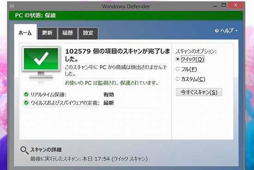This screenshot has width=254, height=170.
Task: Click the このスキャン中に PC から脅威は検出されませんでした text
Action: [x=115, y=71]
